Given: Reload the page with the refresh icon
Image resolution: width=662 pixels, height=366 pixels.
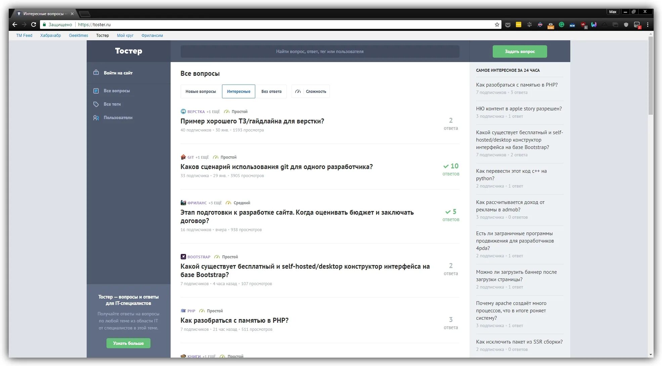Looking at the screenshot, I should tap(34, 24).
